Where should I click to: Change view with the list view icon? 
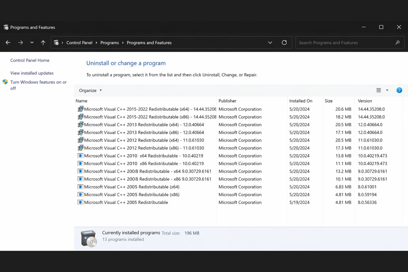(x=378, y=90)
